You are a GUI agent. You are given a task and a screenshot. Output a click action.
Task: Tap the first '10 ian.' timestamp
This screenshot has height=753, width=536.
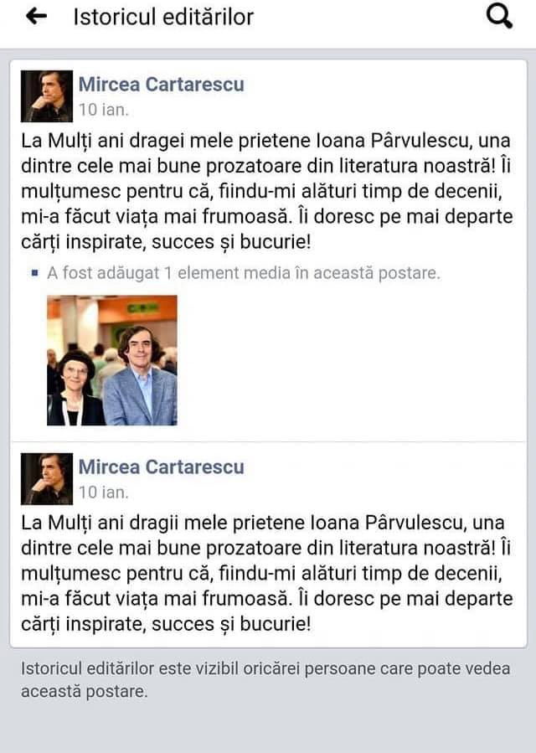(x=104, y=110)
